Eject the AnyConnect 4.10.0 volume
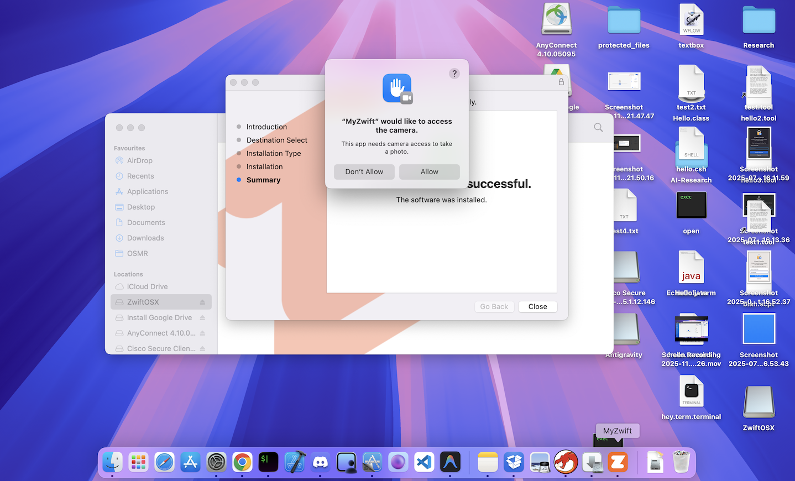Screen dimensions: 795x481 pyautogui.click(x=202, y=333)
